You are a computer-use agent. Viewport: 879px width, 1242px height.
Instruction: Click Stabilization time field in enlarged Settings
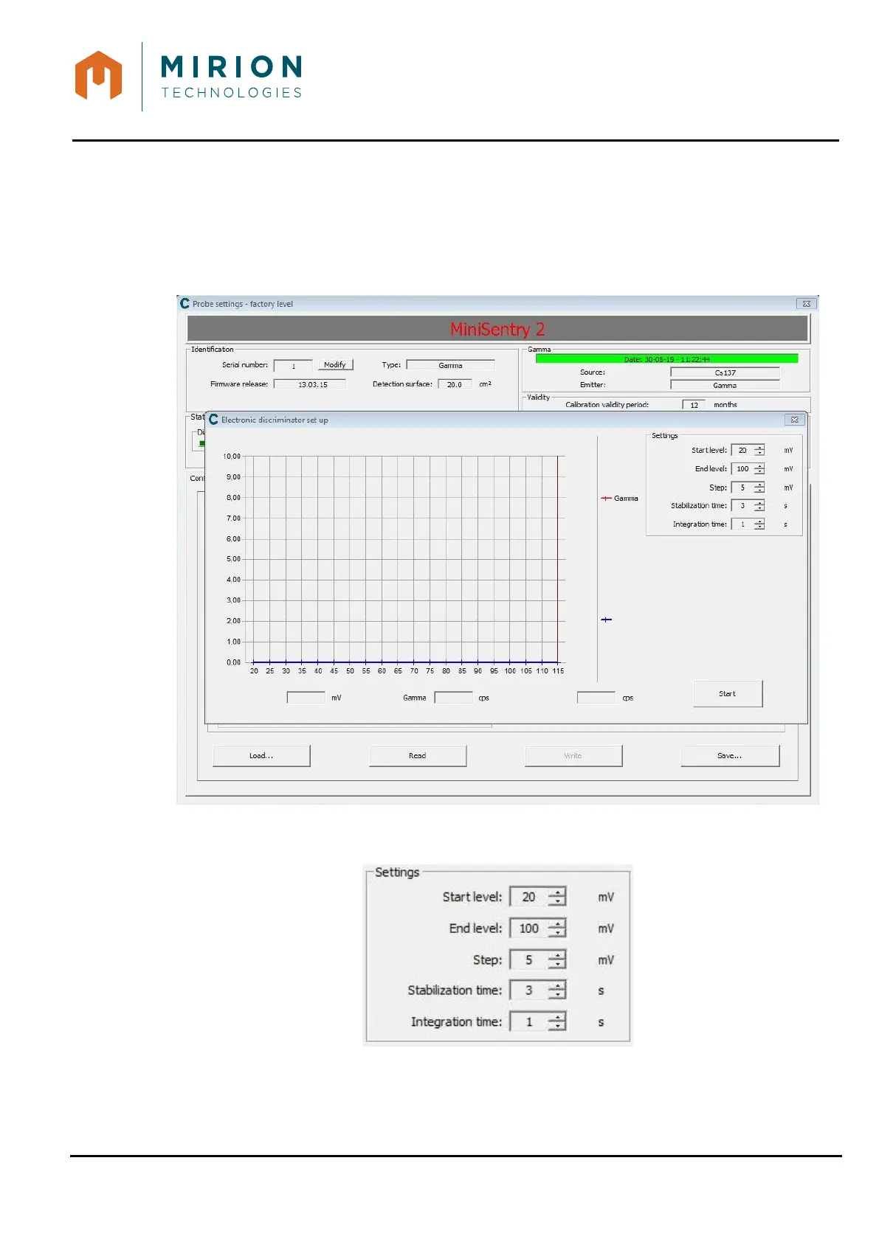pyautogui.click(x=529, y=990)
